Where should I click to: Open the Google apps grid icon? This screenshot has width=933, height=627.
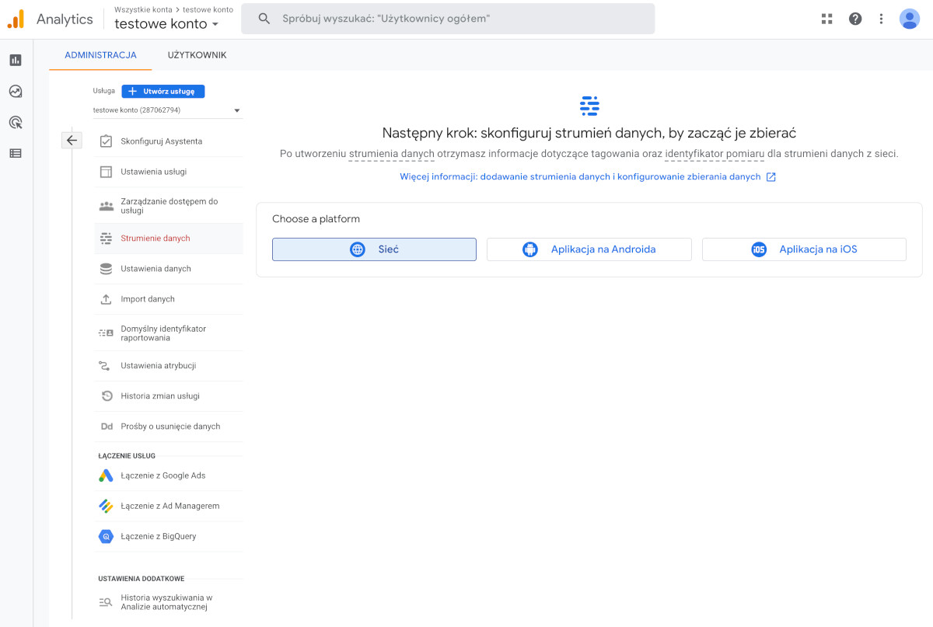826,19
